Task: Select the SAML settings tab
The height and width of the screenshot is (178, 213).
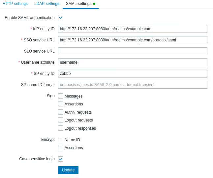Action: tap(78, 4)
